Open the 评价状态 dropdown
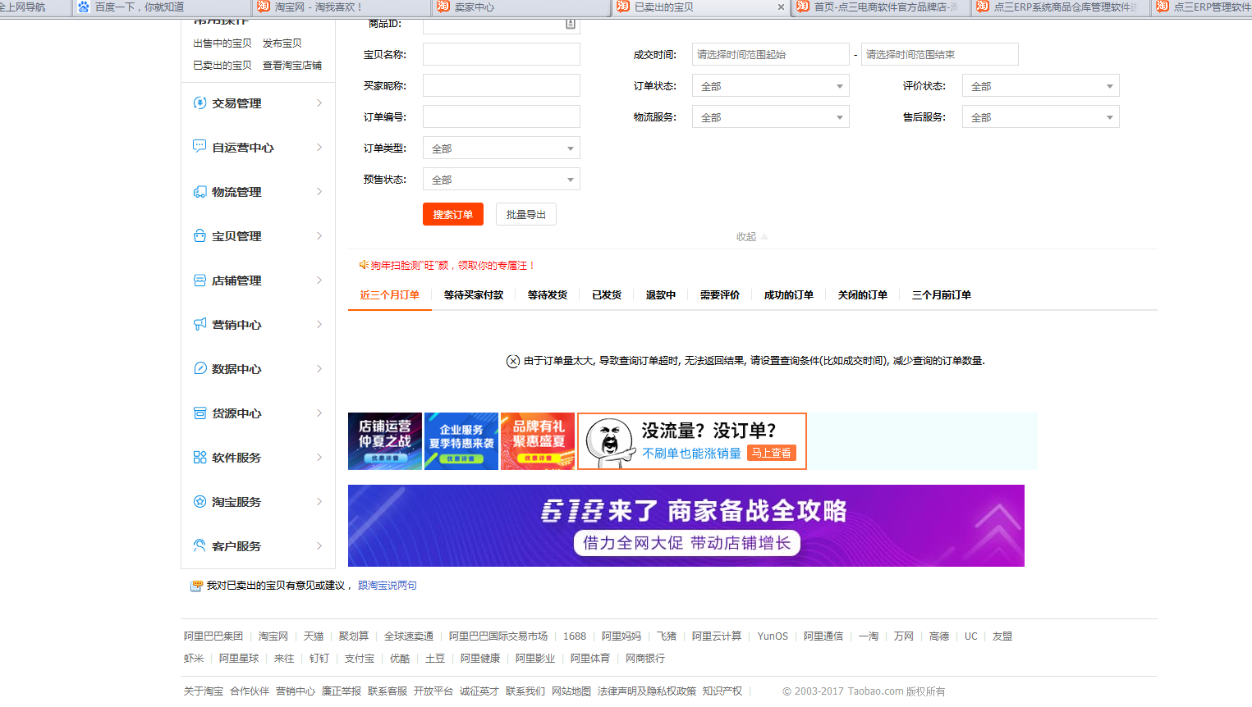Image resolution: width=1252 pixels, height=707 pixels. click(1041, 86)
